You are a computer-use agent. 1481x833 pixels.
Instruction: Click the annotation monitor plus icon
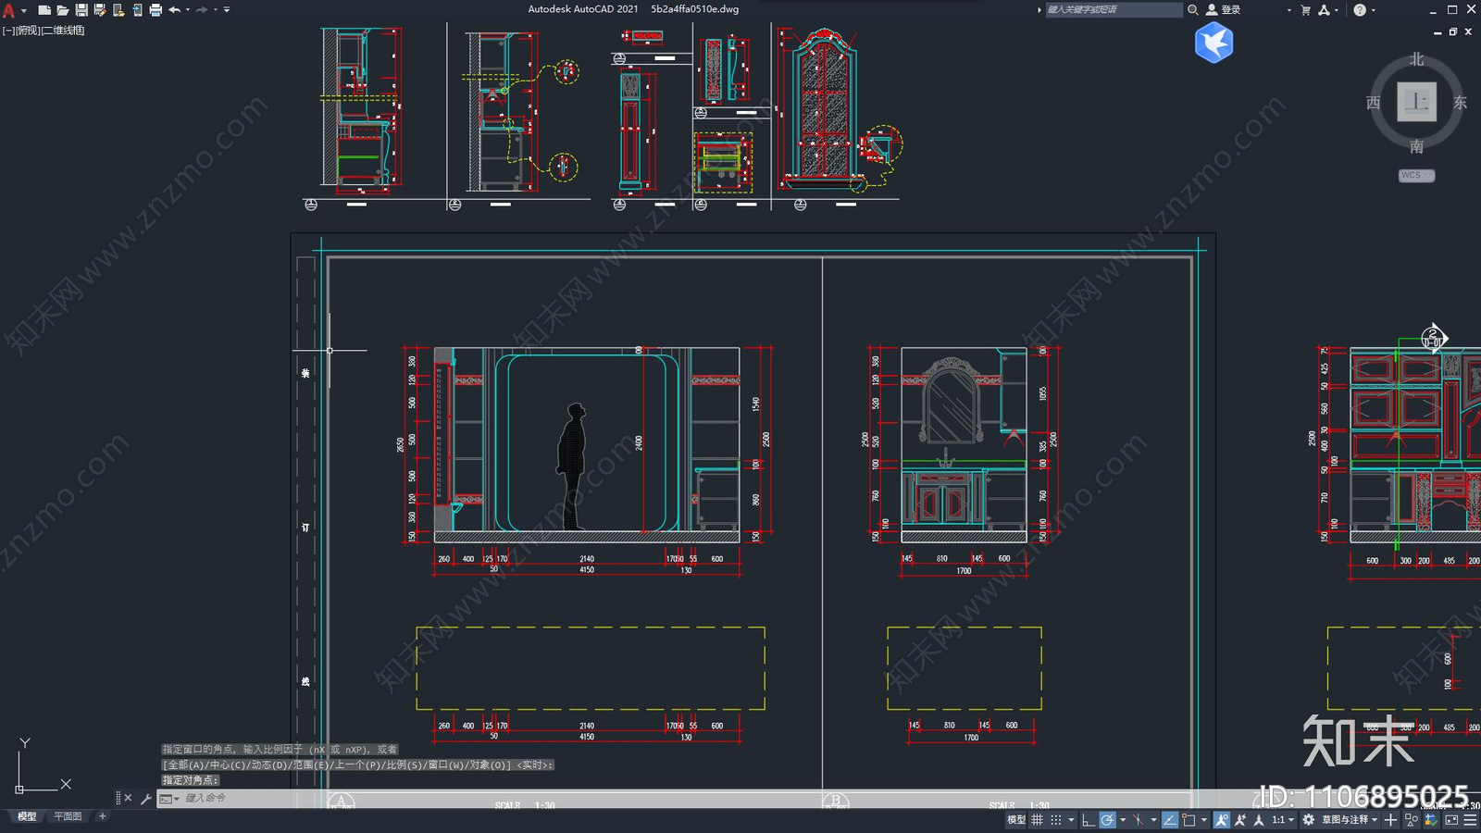pyautogui.click(x=1390, y=820)
